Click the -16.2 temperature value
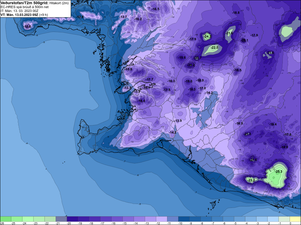The width and height of the screenshot is (301, 225). tap(138, 19)
